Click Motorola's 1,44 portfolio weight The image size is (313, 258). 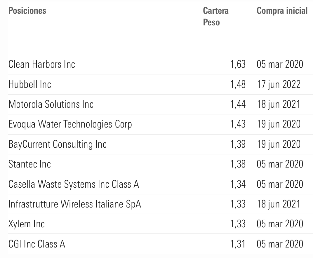[238, 104]
